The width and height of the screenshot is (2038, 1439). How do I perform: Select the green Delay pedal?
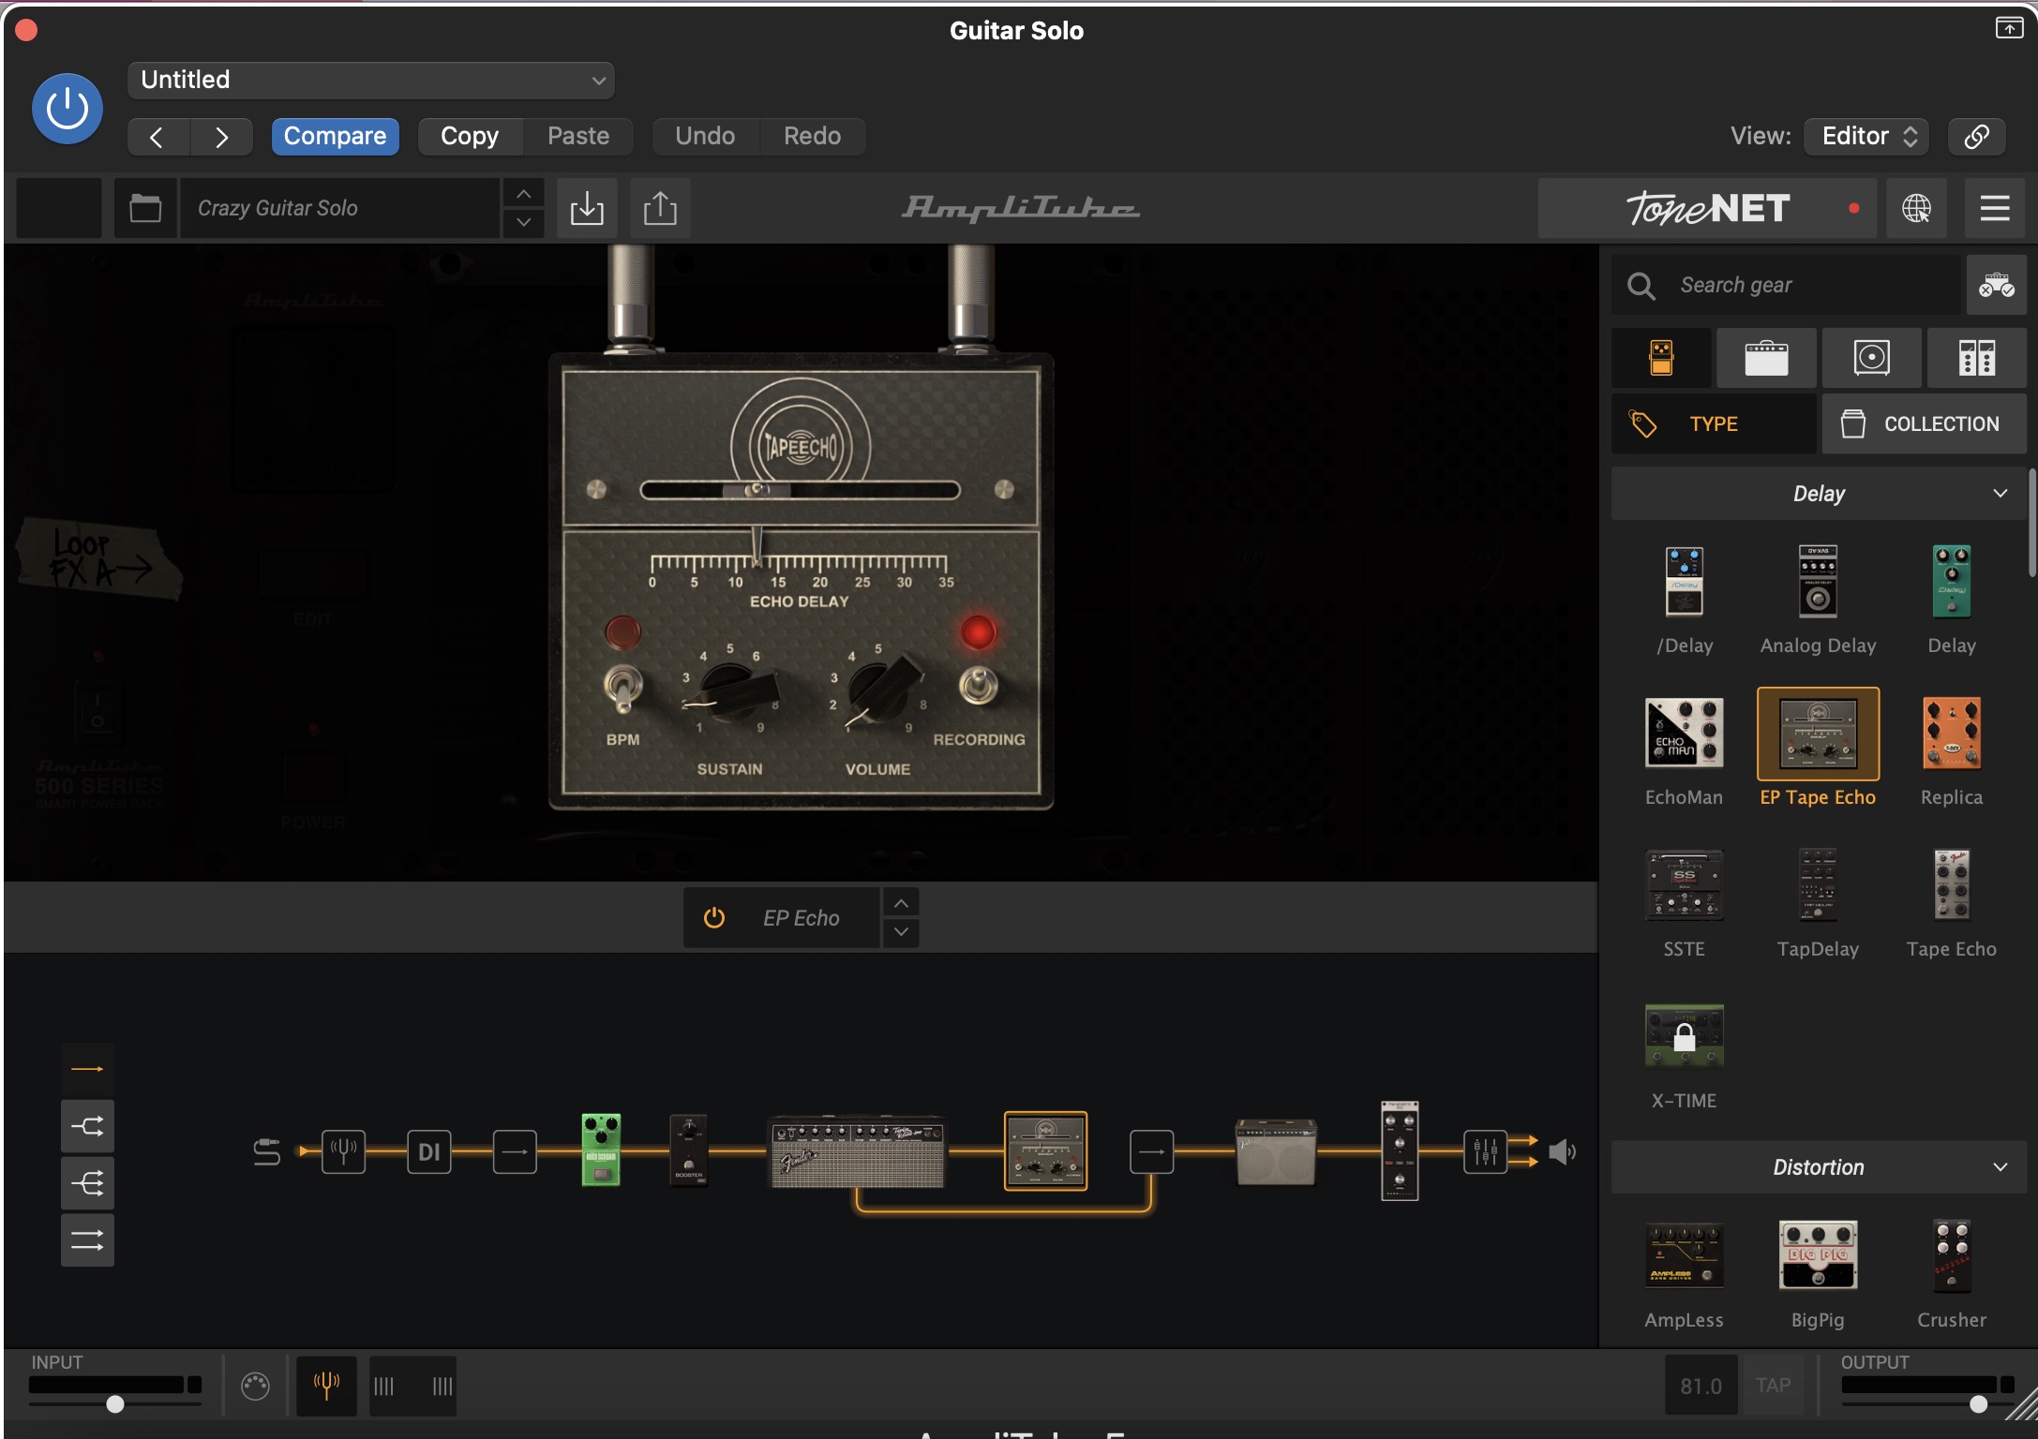pos(1952,582)
